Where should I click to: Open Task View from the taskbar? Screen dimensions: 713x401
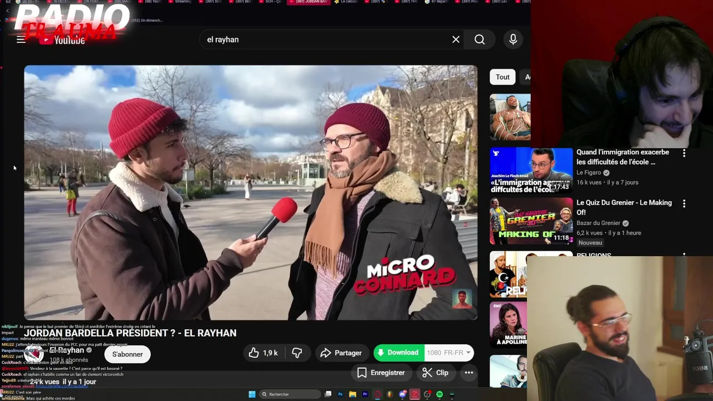tap(328, 394)
